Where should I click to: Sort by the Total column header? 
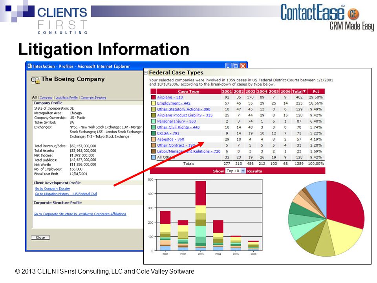299,92
